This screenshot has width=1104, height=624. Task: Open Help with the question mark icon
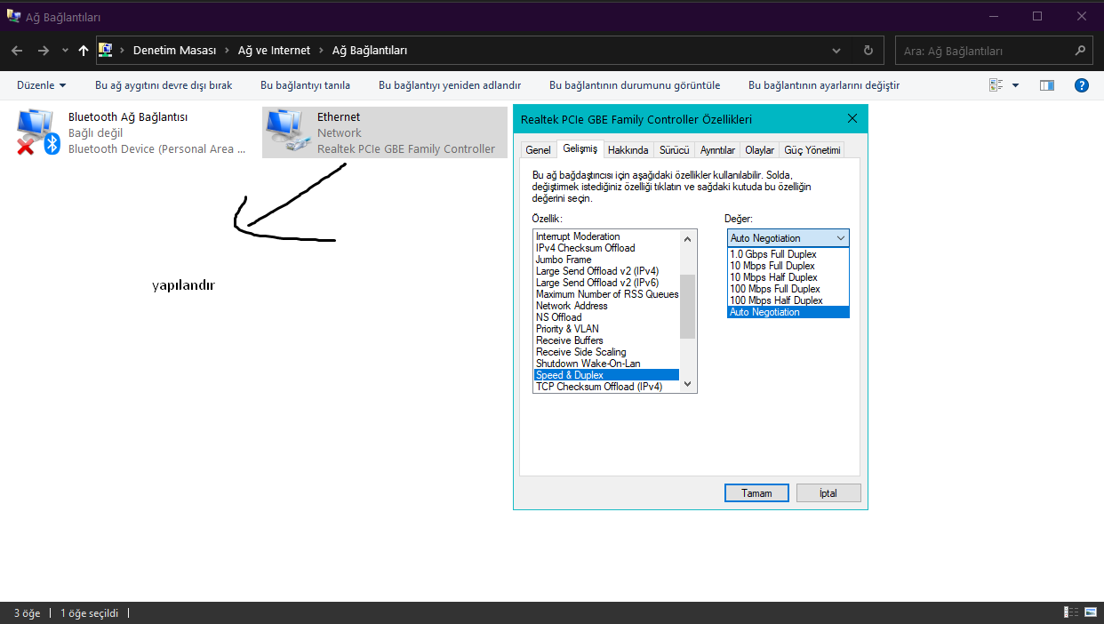1082,85
